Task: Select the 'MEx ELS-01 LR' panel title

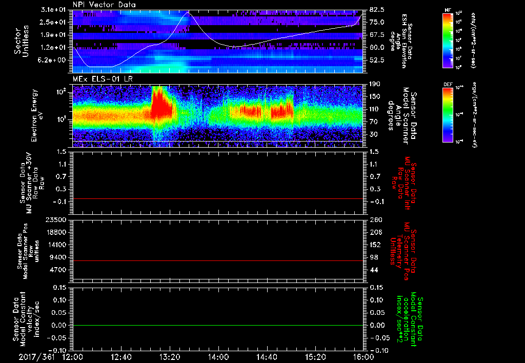Action: [103, 79]
